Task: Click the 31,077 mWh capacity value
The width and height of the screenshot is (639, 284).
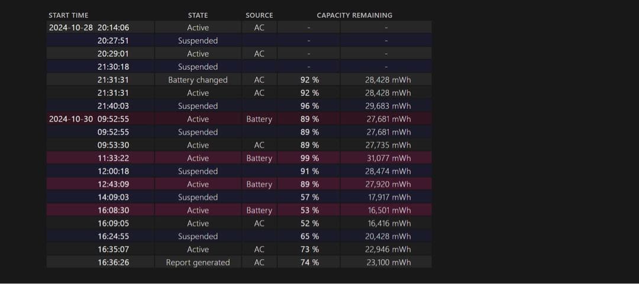Action: 388,158
